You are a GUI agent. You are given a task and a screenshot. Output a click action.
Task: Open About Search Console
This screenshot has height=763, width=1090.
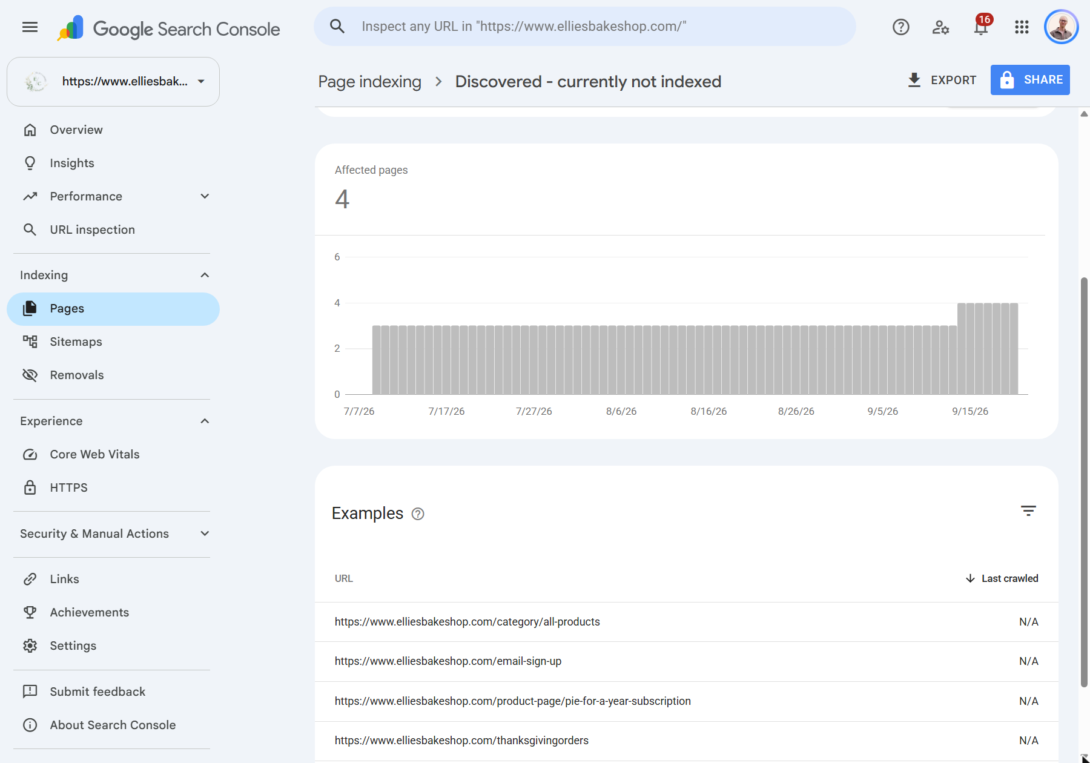pos(113,725)
